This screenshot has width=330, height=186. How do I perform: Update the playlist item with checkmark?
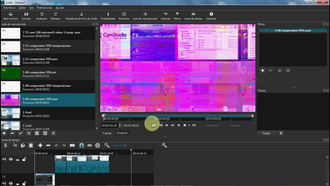coord(20,133)
